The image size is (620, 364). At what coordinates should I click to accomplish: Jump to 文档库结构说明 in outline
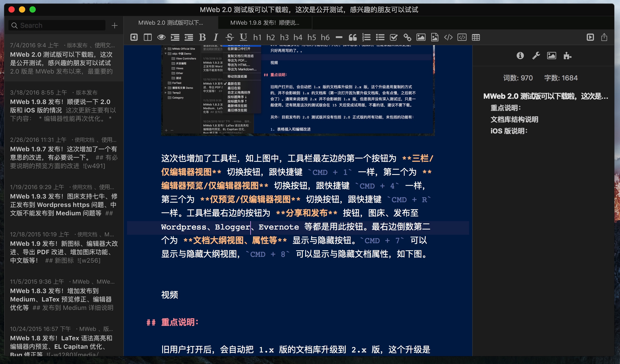514,119
